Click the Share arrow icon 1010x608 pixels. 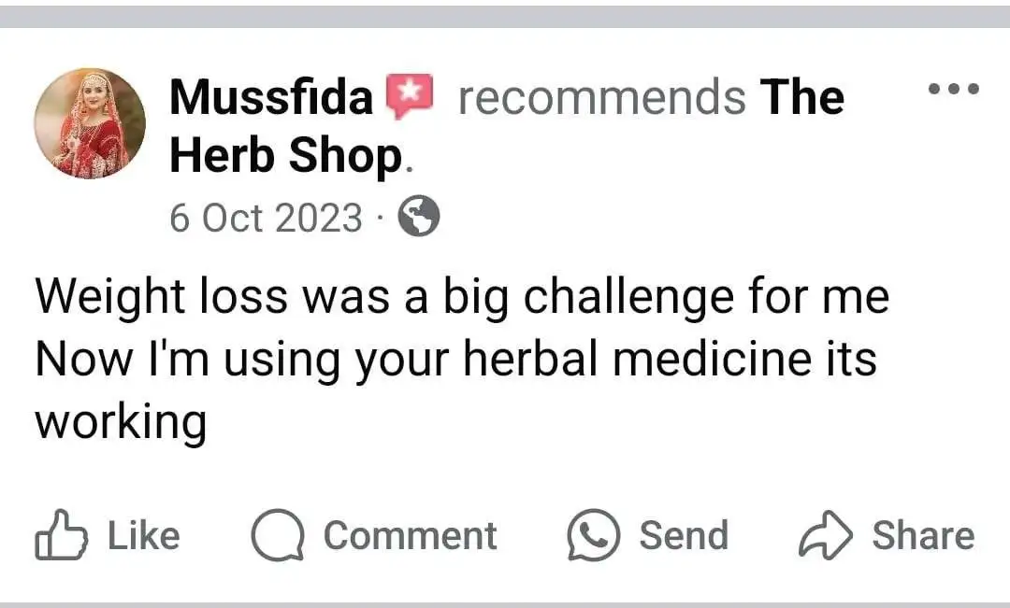pyautogui.click(x=825, y=536)
